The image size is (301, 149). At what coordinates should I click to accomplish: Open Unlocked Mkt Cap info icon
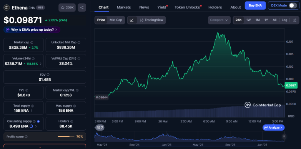[79, 42]
